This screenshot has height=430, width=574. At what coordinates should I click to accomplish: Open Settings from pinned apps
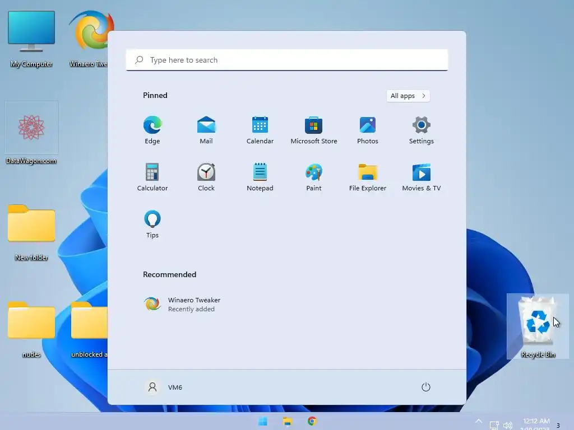(x=422, y=130)
